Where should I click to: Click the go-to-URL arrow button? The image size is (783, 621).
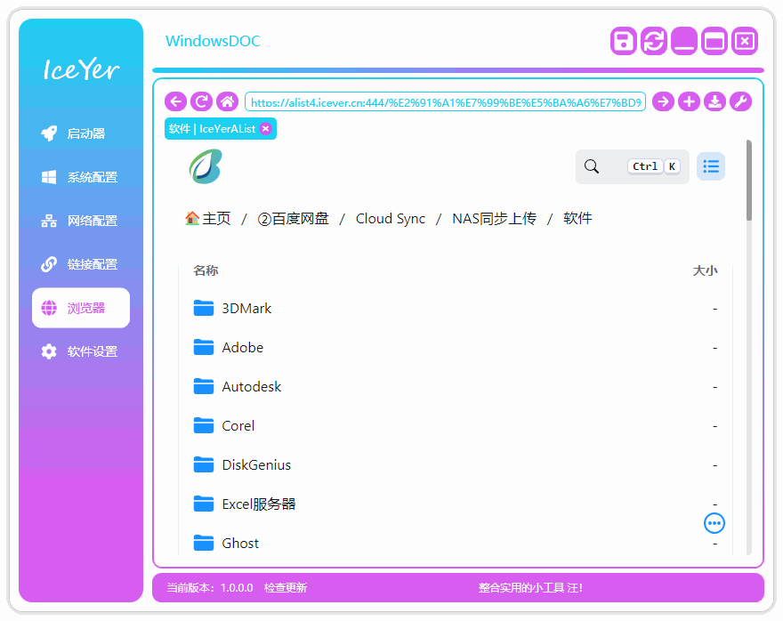pyautogui.click(x=663, y=101)
